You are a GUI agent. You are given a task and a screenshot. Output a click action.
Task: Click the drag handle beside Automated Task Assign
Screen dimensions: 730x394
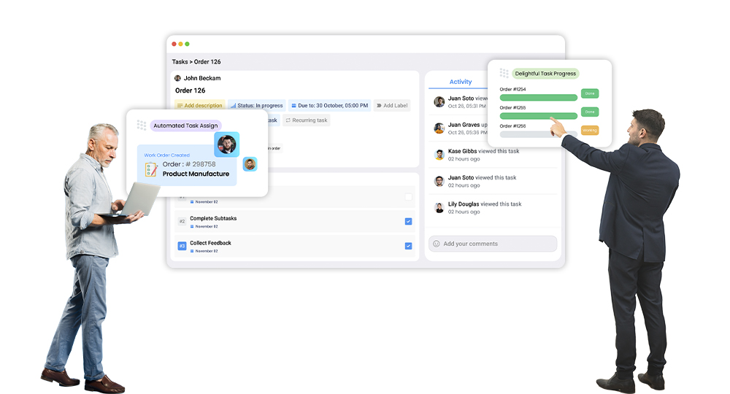[x=142, y=125]
